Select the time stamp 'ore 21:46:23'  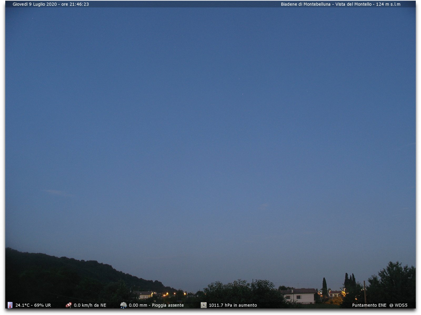point(75,4)
